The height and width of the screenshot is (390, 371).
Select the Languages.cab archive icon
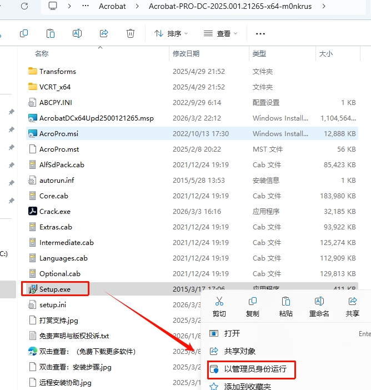pos(32,258)
